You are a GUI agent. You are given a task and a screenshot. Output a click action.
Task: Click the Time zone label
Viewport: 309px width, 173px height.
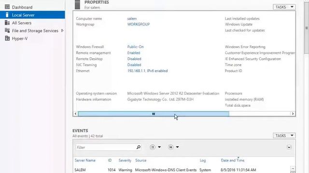pos(233,65)
